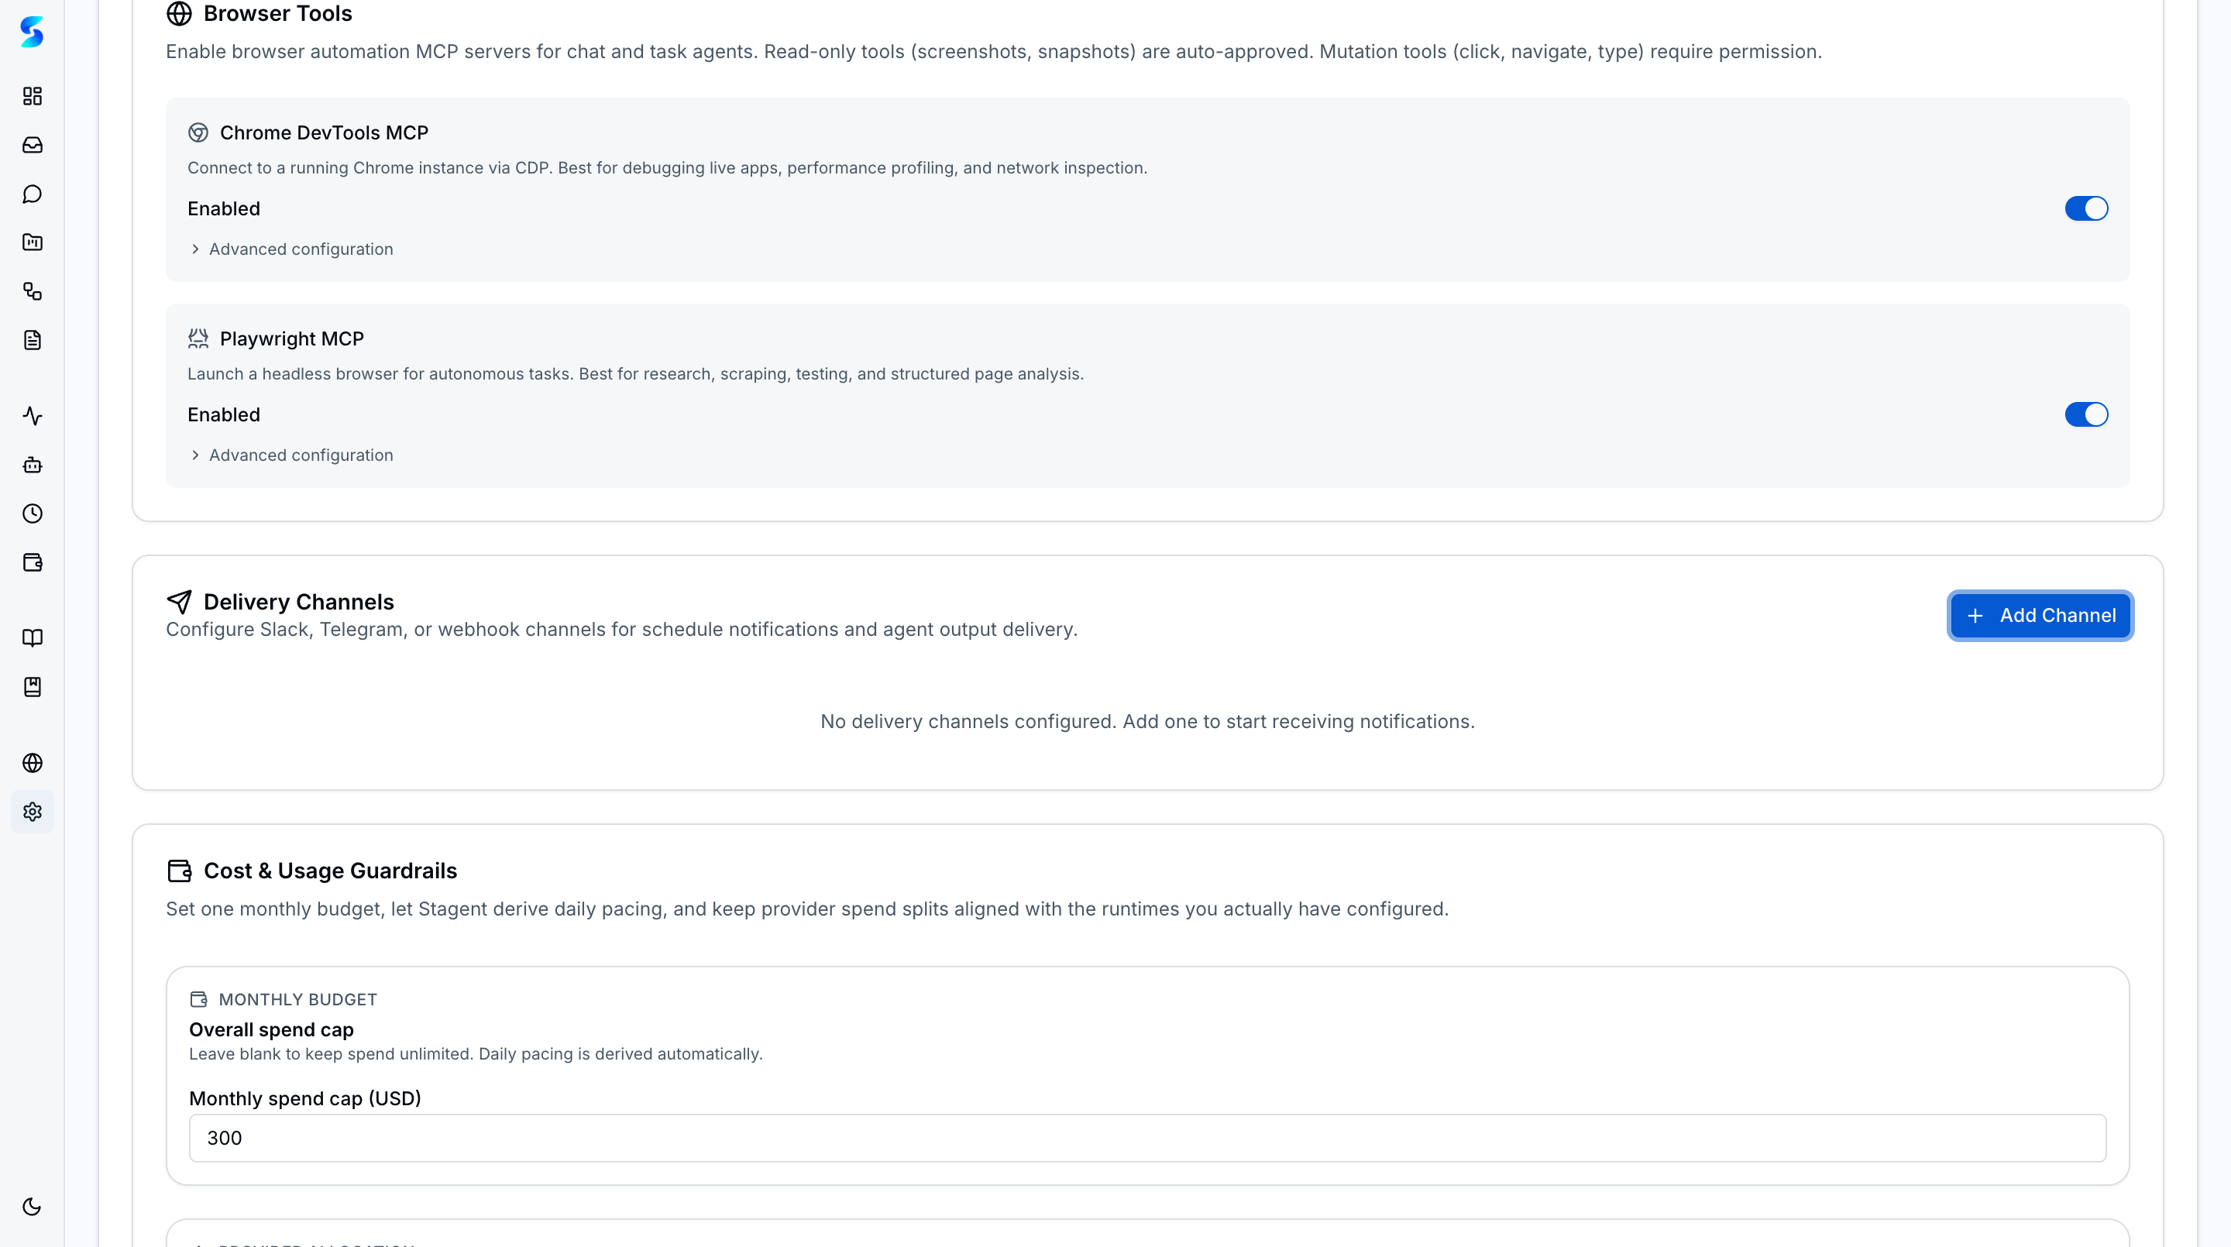
Task: Open the inbox from the sidebar
Action: [x=32, y=145]
